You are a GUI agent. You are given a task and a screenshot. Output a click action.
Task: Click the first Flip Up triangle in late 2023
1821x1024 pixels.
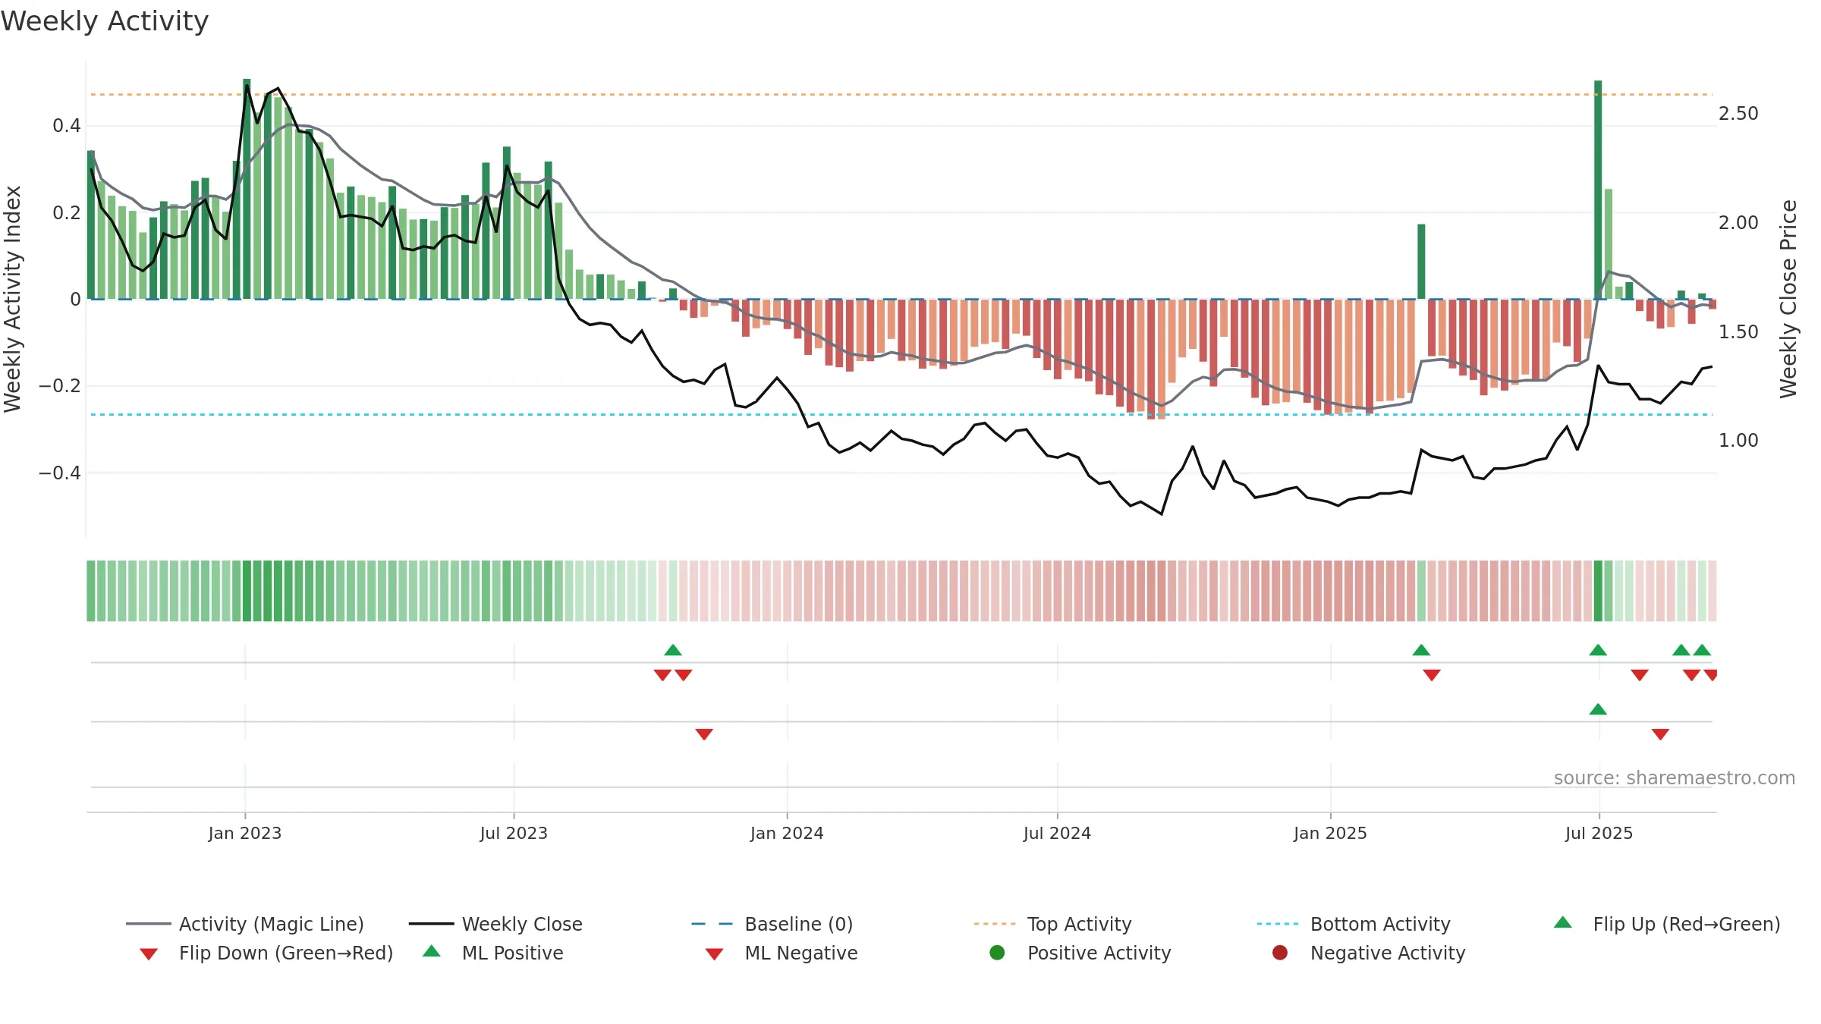[x=673, y=650]
